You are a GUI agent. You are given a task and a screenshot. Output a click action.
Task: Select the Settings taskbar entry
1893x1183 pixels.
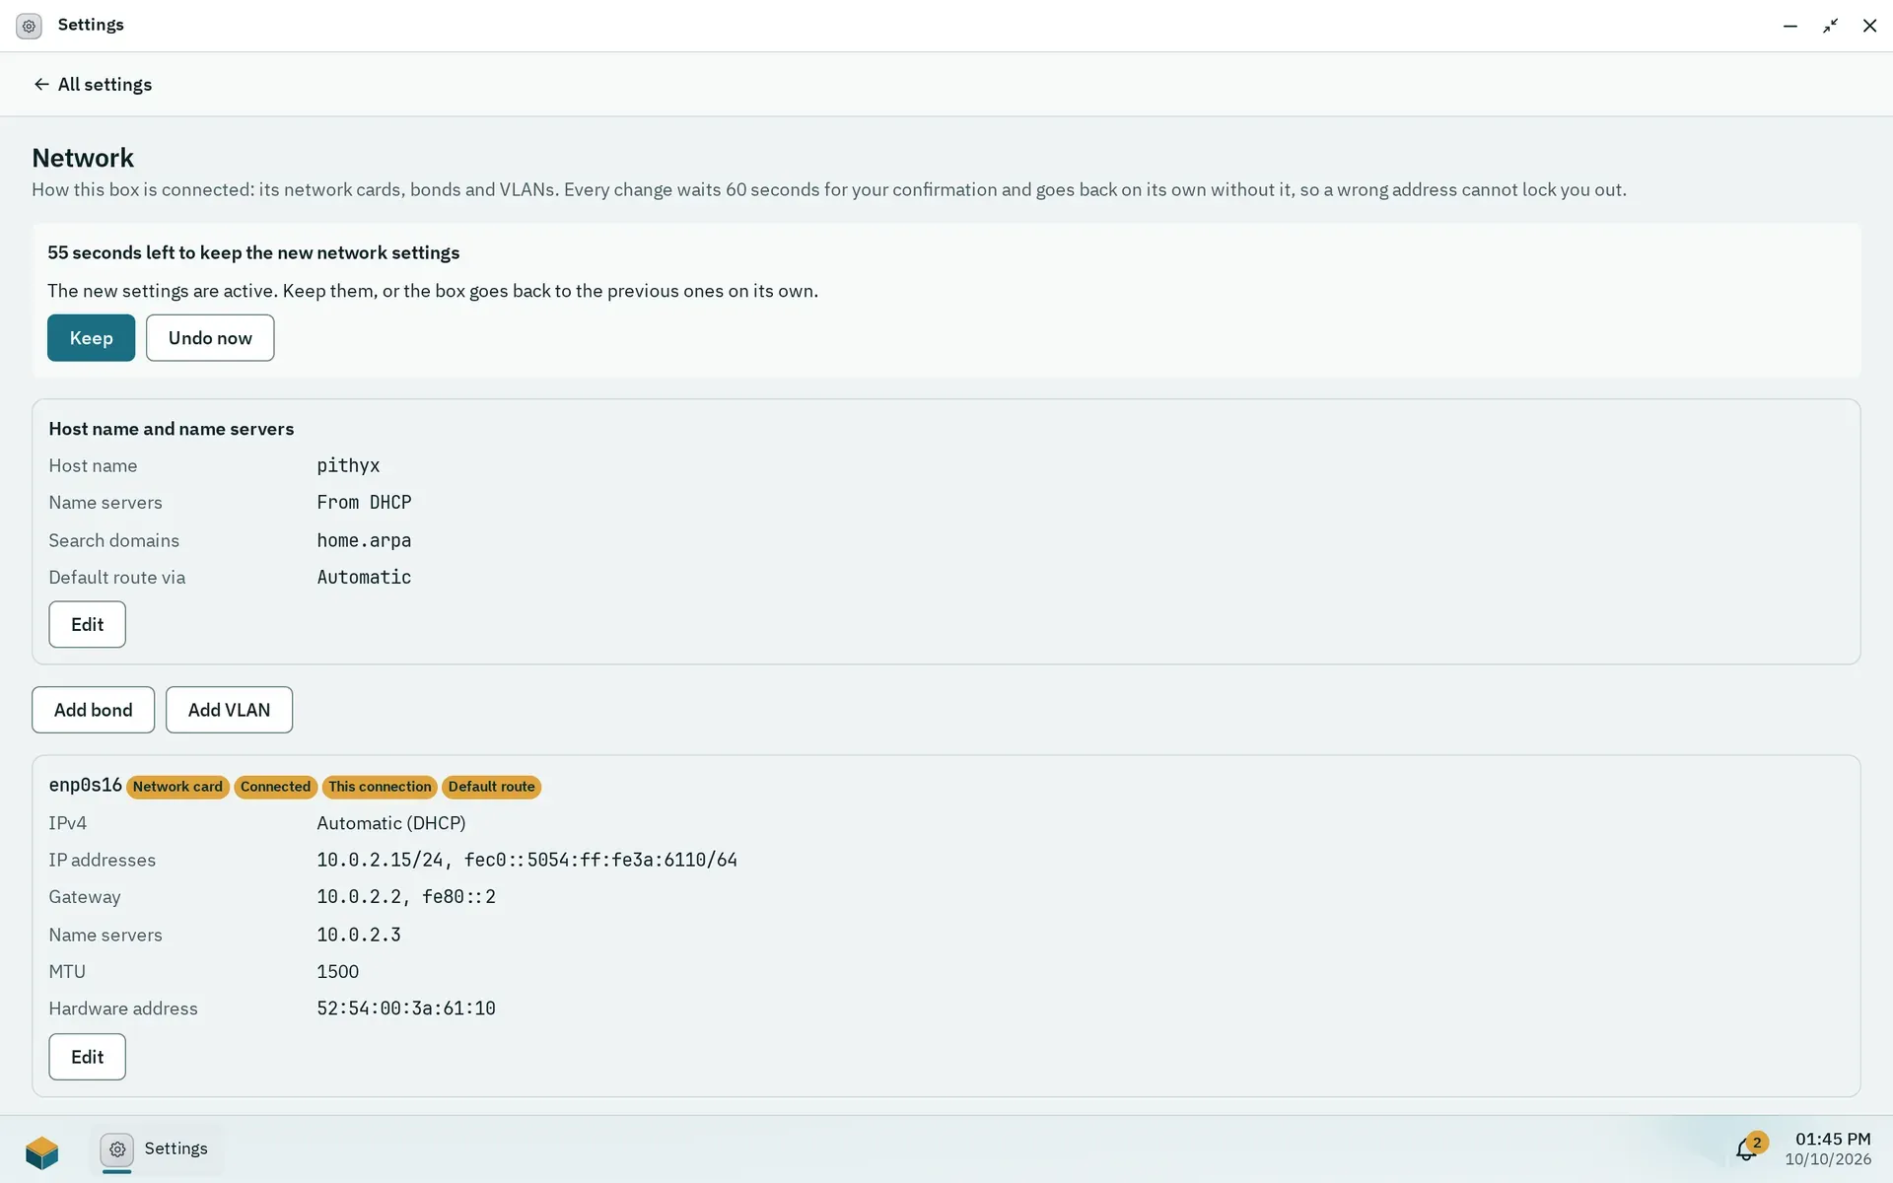[158, 1149]
